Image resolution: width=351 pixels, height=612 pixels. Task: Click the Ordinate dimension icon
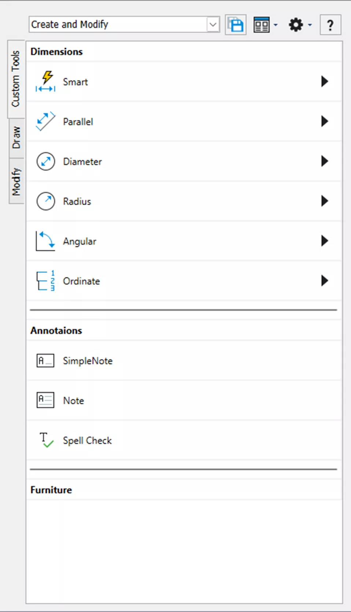45,281
